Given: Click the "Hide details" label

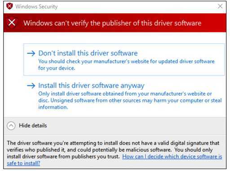Looking at the screenshot, I should click(x=33, y=126).
